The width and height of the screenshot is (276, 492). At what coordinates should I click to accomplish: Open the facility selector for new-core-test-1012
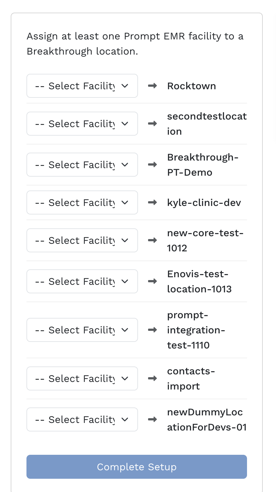82,240
